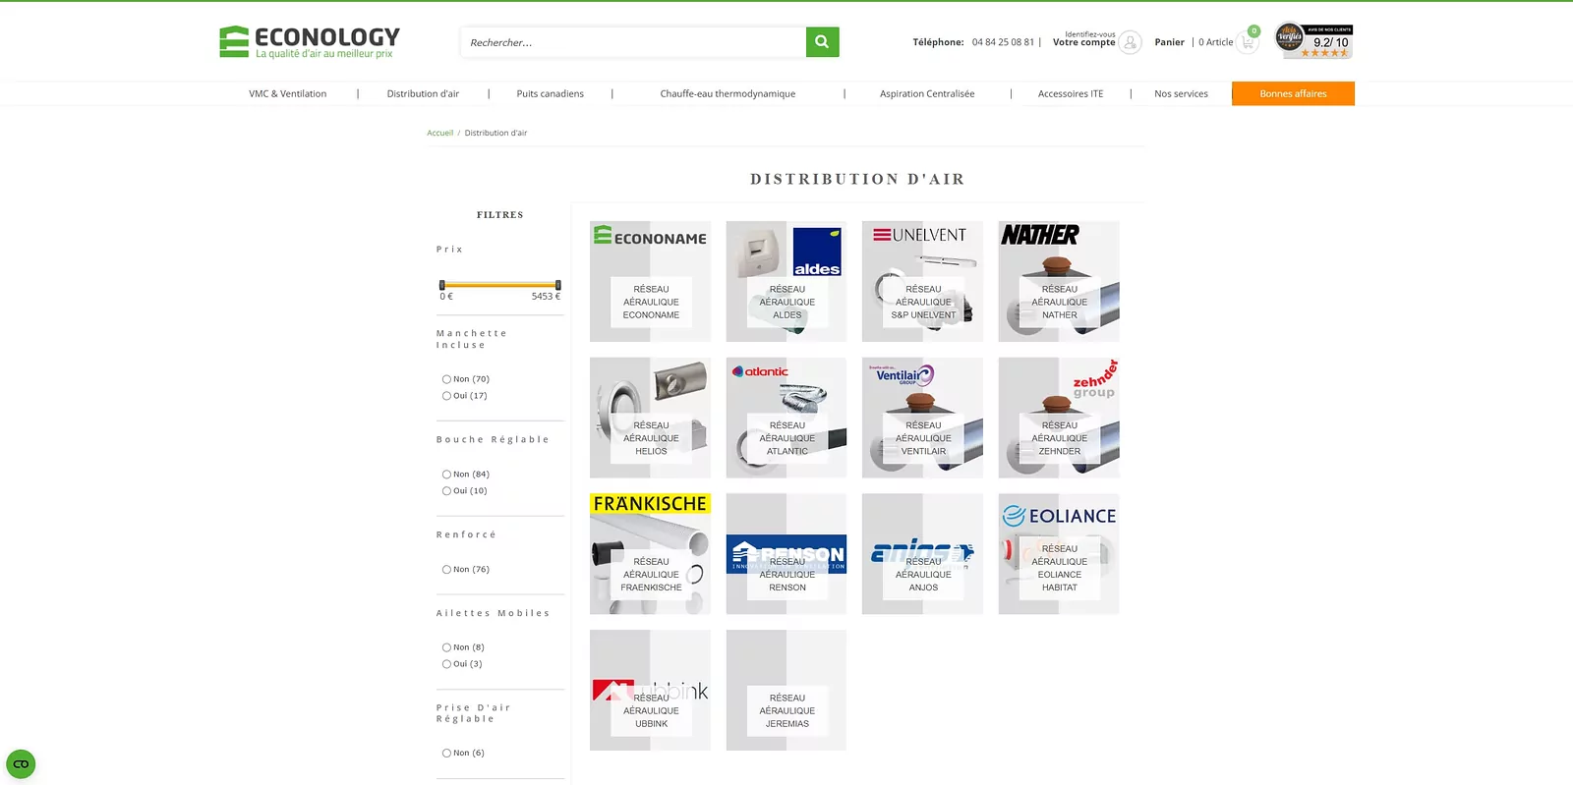Viewport: 1573px width, 785px height.
Task: Open Aspiration Centralisée menu
Action: coord(927,94)
